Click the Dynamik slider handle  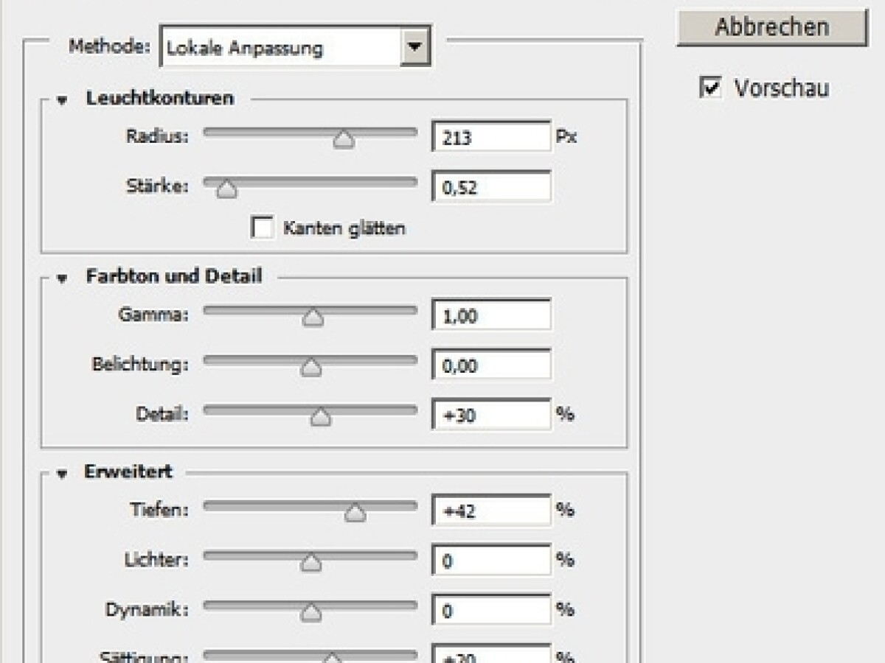(x=310, y=611)
